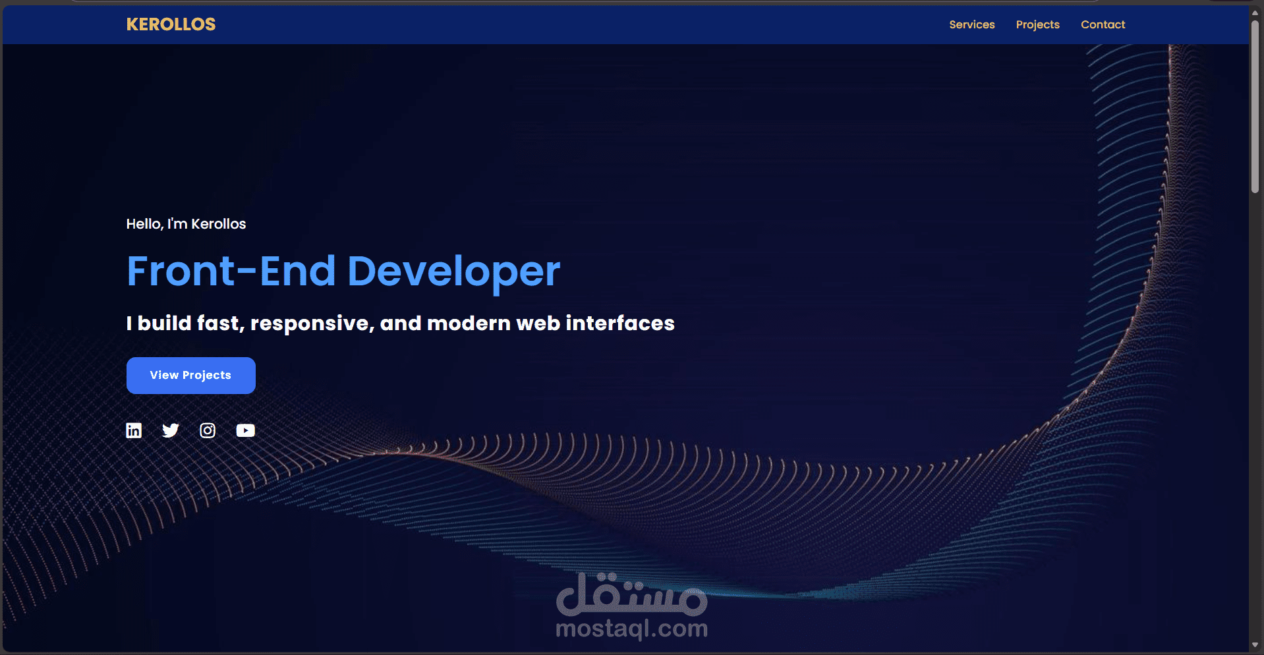Screen dimensions: 1264x655
Task: Open the LinkedIn profile icon
Action: pyautogui.click(x=134, y=430)
